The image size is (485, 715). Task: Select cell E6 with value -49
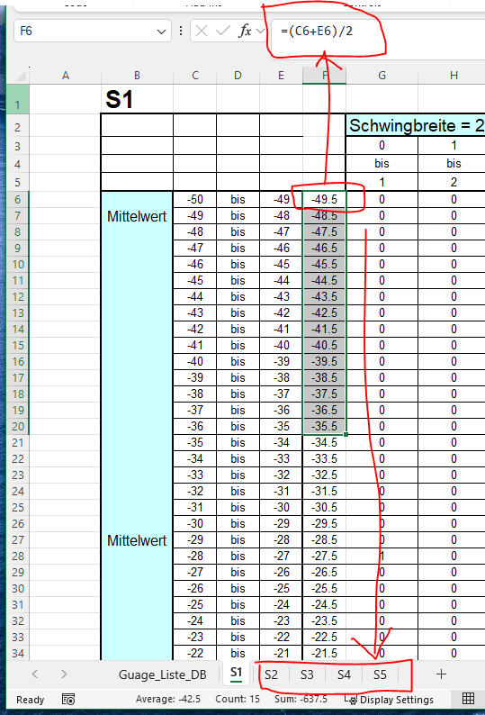pos(281,199)
